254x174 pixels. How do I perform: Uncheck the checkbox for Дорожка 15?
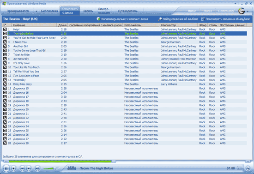click(x=5, y=88)
